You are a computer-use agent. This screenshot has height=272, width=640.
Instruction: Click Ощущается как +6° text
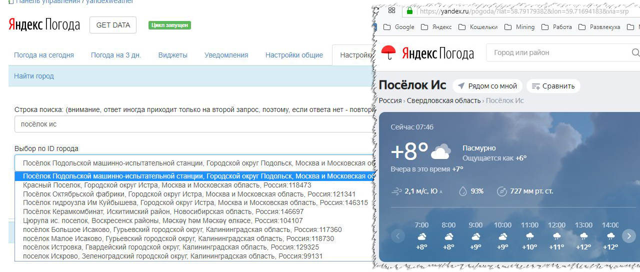pos(494,158)
